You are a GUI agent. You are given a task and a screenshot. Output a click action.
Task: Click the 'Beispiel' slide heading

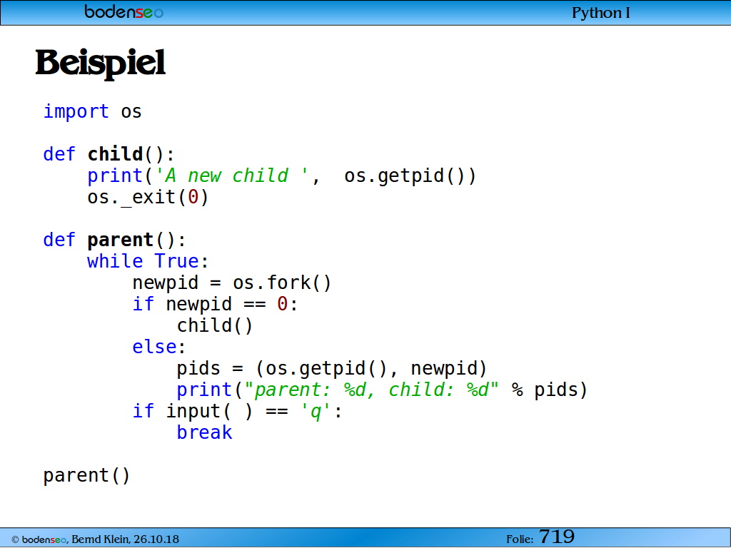(x=100, y=64)
